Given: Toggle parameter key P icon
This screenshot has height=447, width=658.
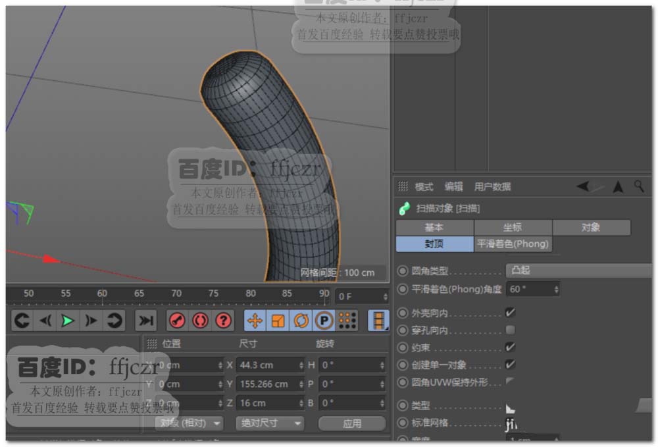Looking at the screenshot, I should coord(324,321).
